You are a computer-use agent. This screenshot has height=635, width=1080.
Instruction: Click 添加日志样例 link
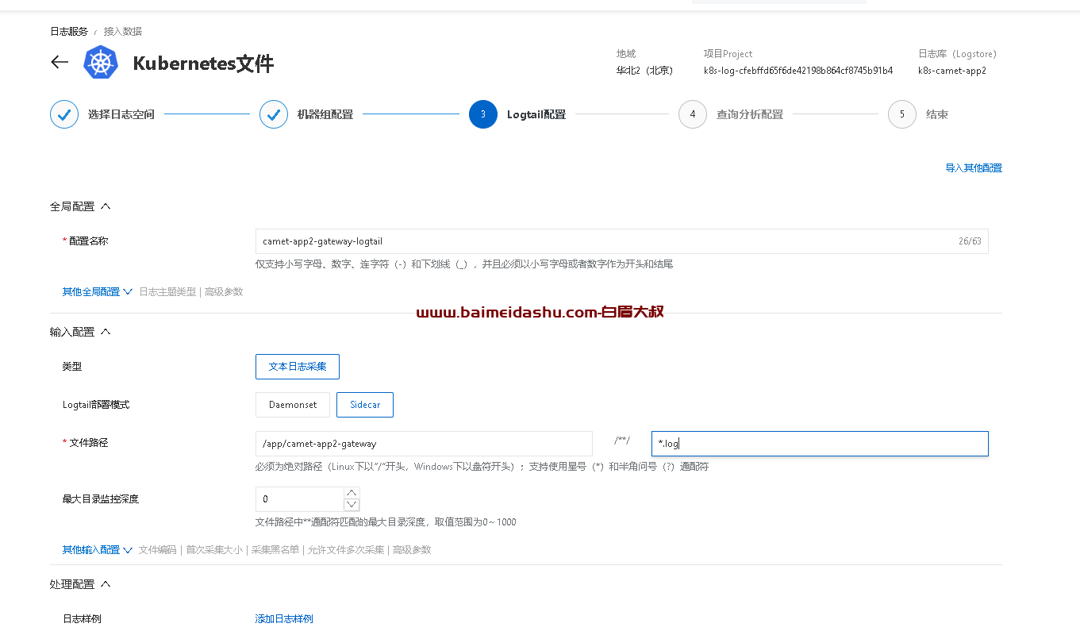click(284, 619)
